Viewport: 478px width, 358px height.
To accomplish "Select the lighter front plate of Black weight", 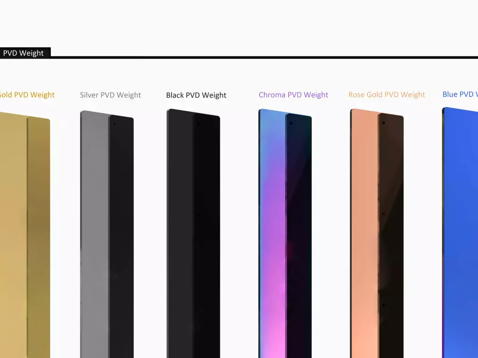I will coord(181,234).
